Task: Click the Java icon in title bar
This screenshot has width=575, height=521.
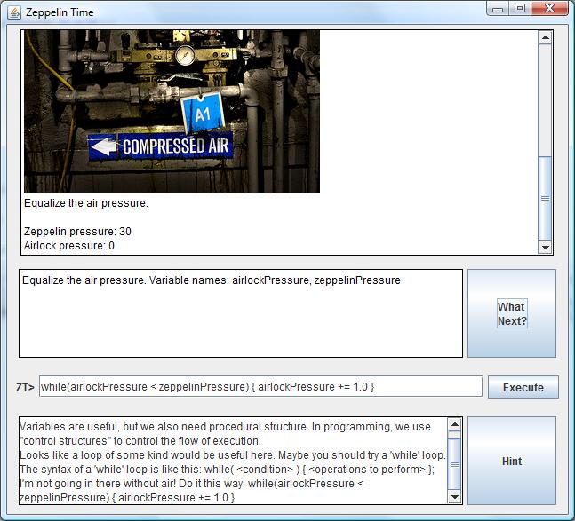Action: 12,12
